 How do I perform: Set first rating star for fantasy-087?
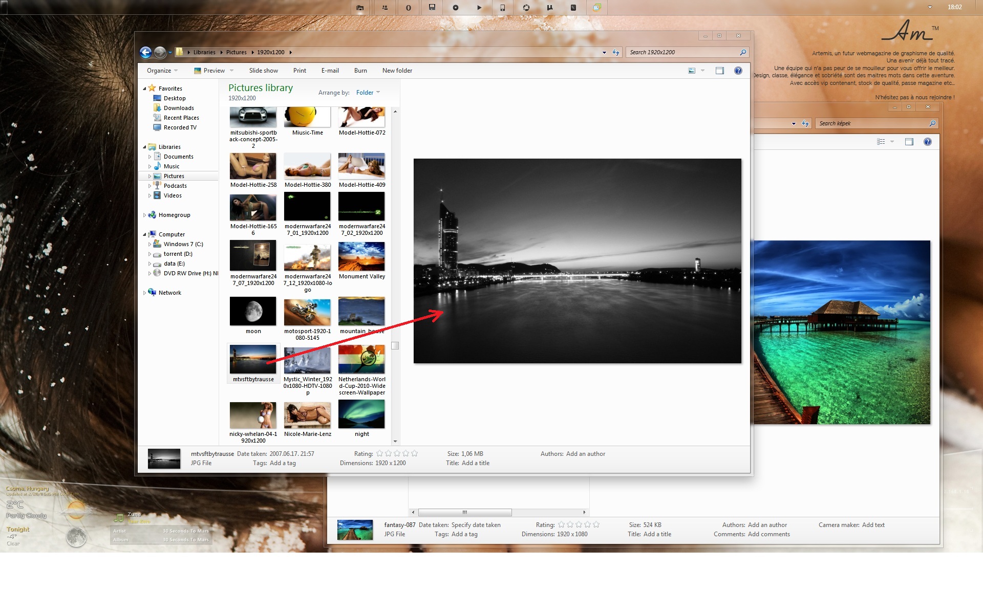(561, 524)
